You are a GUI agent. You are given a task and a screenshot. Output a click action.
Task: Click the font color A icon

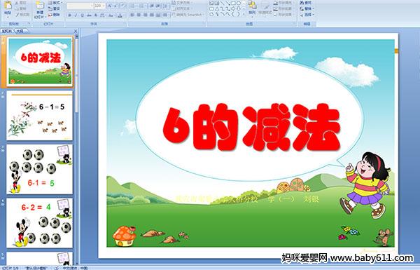tap(120, 15)
